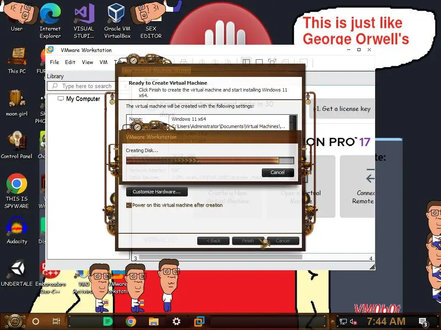Click the full screen mode toolbar icon
441x330 pixels.
pyautogui.click(x=272, y=62)
